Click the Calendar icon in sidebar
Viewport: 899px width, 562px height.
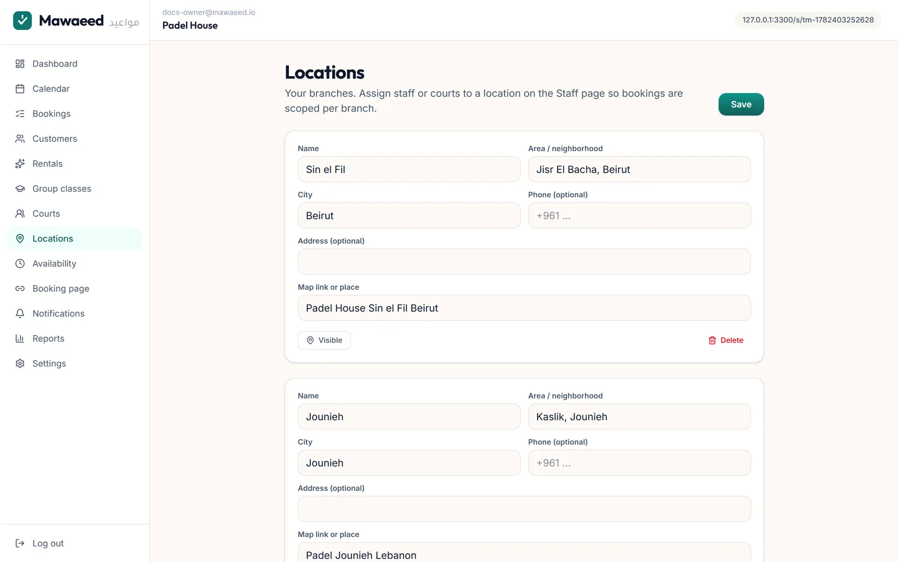[20, 89]
